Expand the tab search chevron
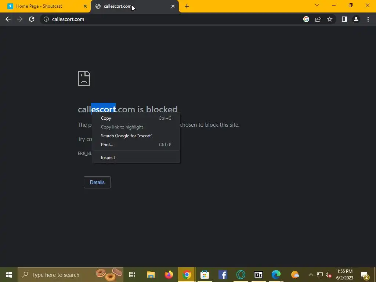Screen dimensions: 376x282 tap(317, 5)
